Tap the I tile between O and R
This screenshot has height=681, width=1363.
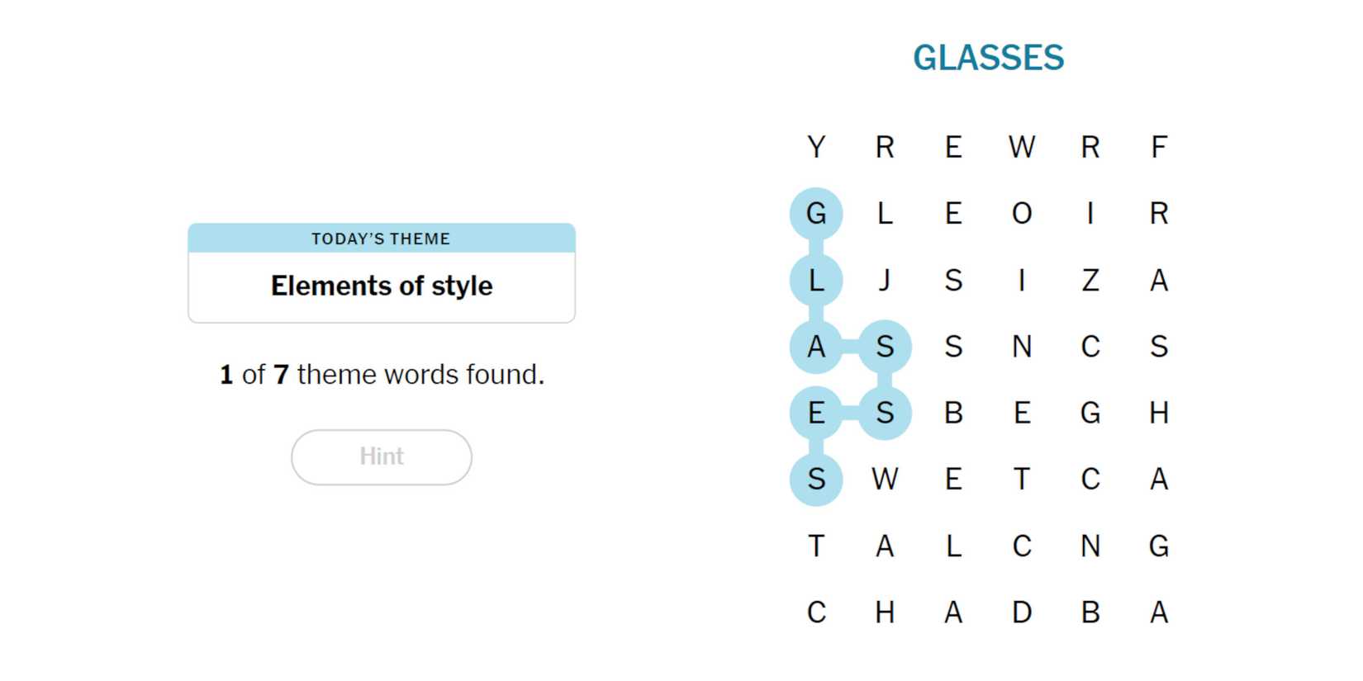click(x=1090, y=214)
